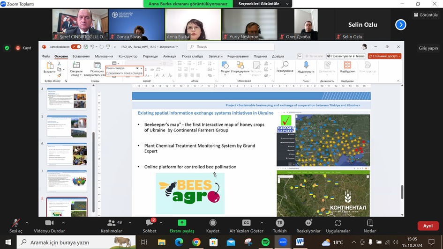Click the PowerPoint Пошук search field
The image size is (443, 249).
tap(231, 46)
